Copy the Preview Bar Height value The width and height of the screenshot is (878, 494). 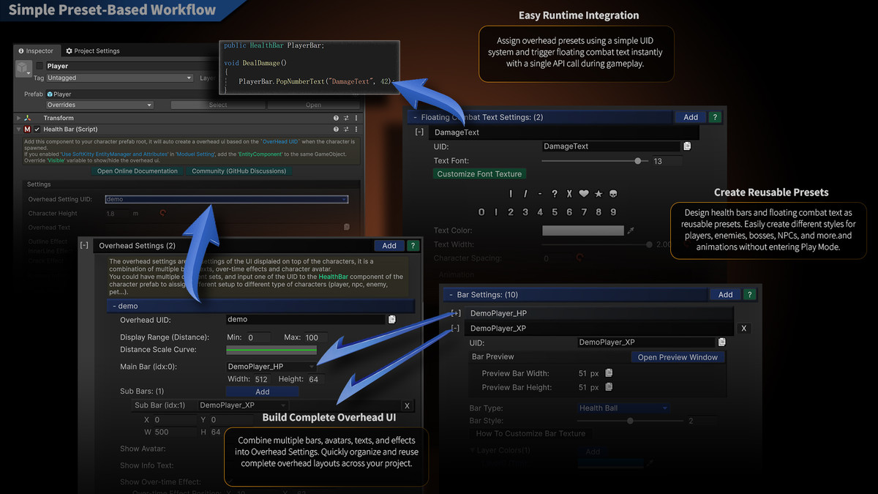[x=609, y=387]
